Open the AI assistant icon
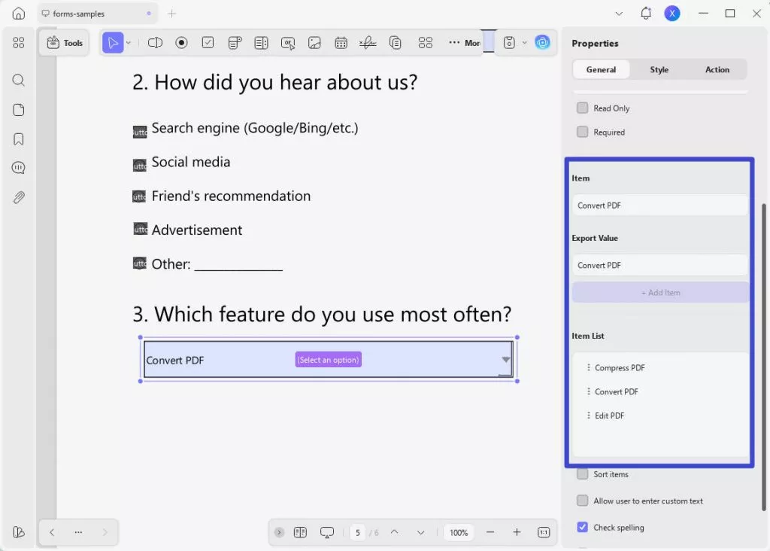Viewport: 770px width, 551px height. coord(543,43)
